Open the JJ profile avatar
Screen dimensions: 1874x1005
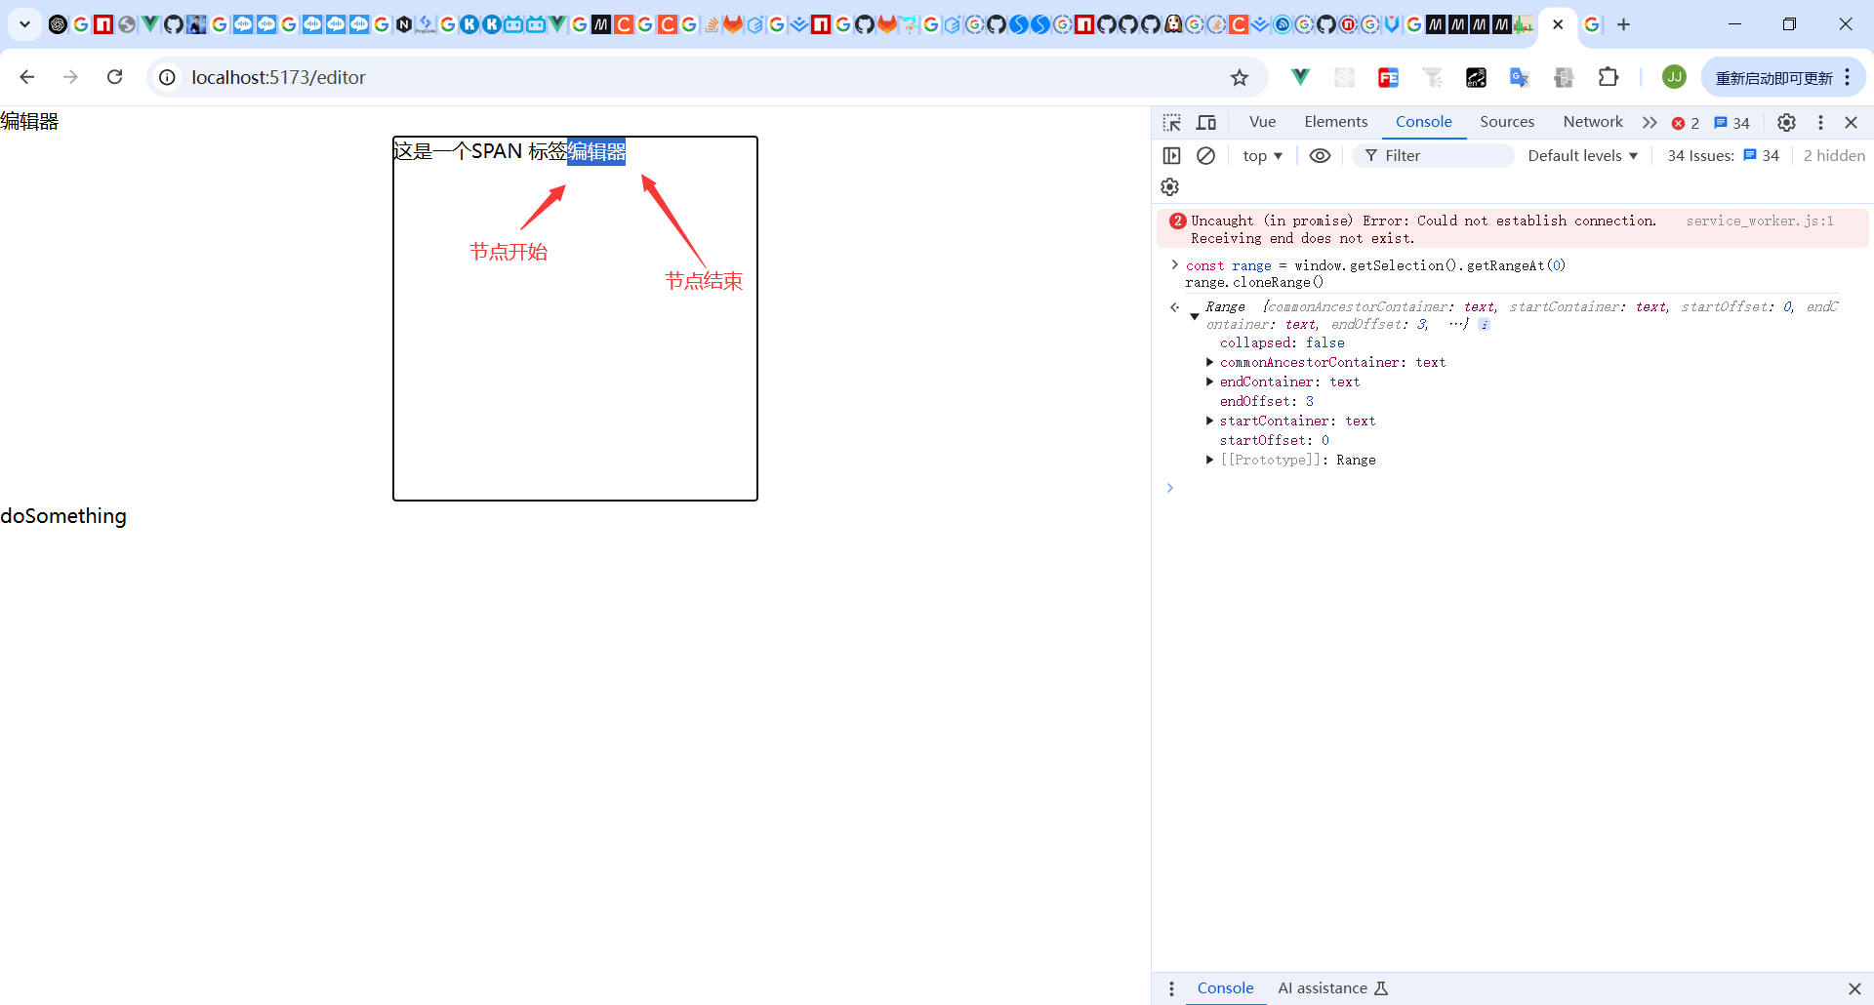[x=1674, y=77]
